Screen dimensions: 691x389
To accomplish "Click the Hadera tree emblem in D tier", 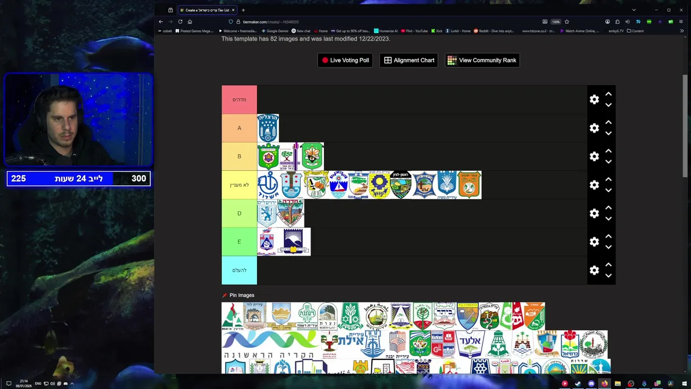I will [290, 213].
